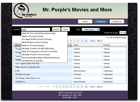The width and height of the screenshot is (140, 102).
Task: Go to page 4 in bottom pagination
Action: (x=64, y=86)
